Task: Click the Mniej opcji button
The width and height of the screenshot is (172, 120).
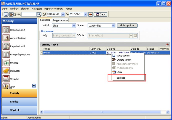Action: tap(127, 26)
